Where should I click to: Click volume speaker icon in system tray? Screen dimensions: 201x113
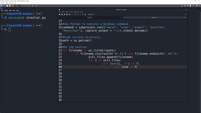[185, 6]
